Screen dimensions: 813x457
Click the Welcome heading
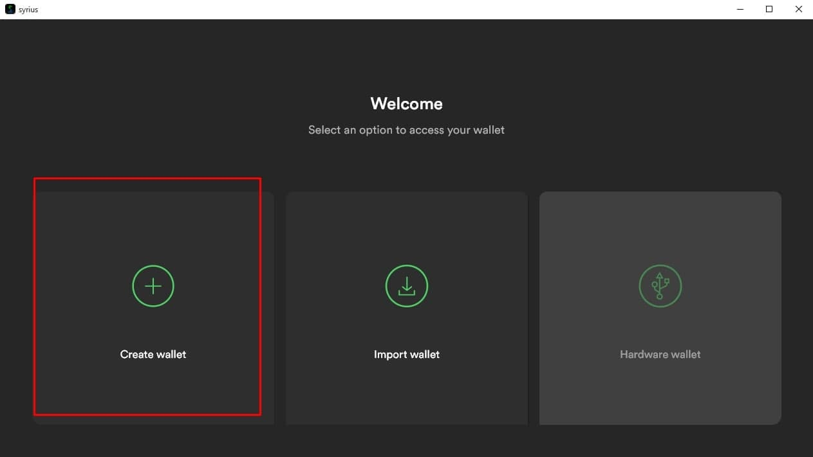[x=407, y=103]
